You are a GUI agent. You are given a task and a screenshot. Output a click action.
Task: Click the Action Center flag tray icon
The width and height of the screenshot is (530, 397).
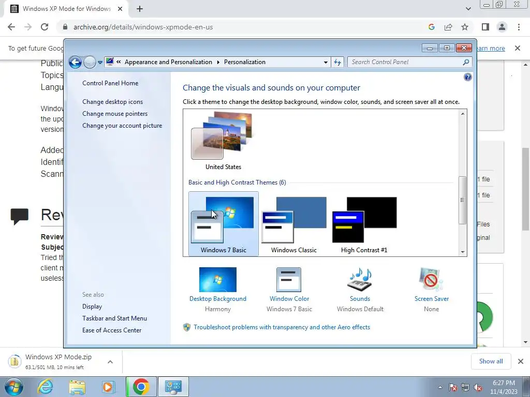(453, 388)
